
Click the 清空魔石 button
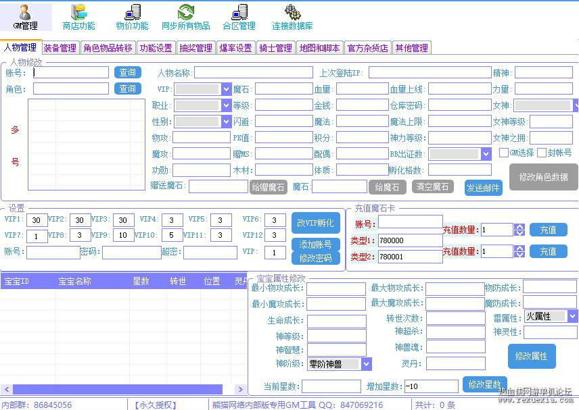point(432,186)
